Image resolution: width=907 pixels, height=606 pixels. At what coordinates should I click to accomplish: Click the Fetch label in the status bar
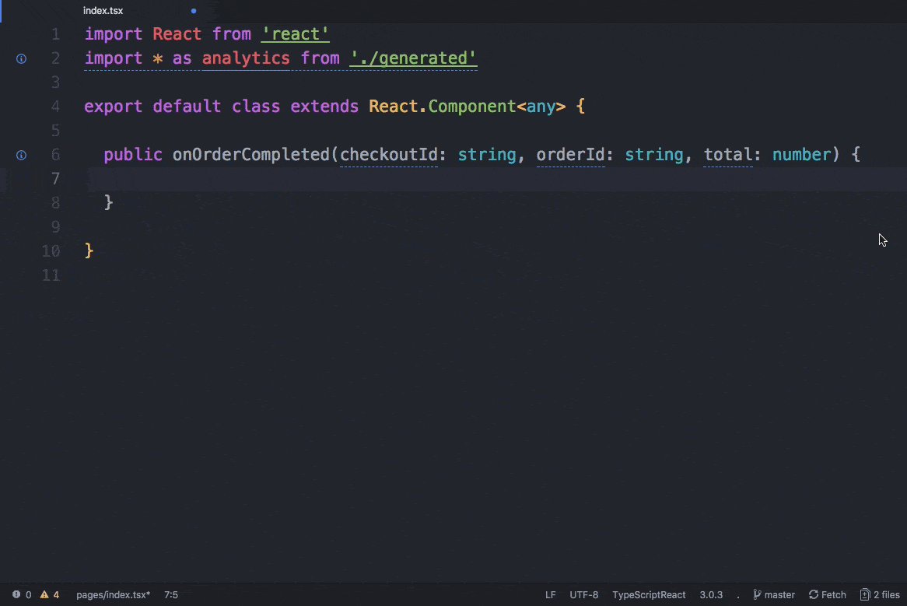pos(833,594)
